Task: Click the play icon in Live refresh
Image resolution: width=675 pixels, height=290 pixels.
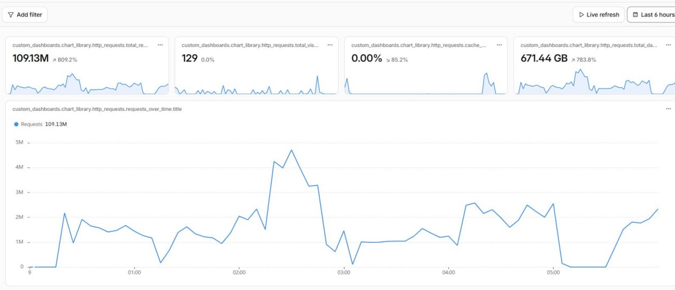Action: [x=581, y=15]
